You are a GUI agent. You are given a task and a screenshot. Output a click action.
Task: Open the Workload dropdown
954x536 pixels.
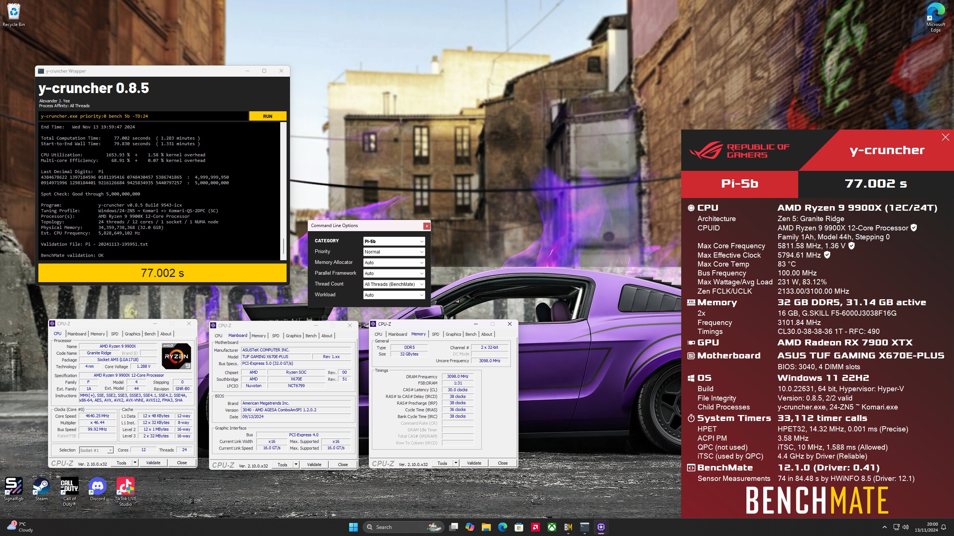[x=394, y=295]
